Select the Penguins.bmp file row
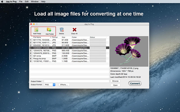180x112 pixels. [70, 59]
